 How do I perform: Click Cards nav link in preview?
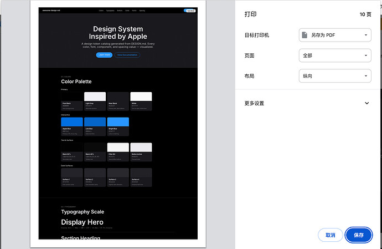point(127,11)
